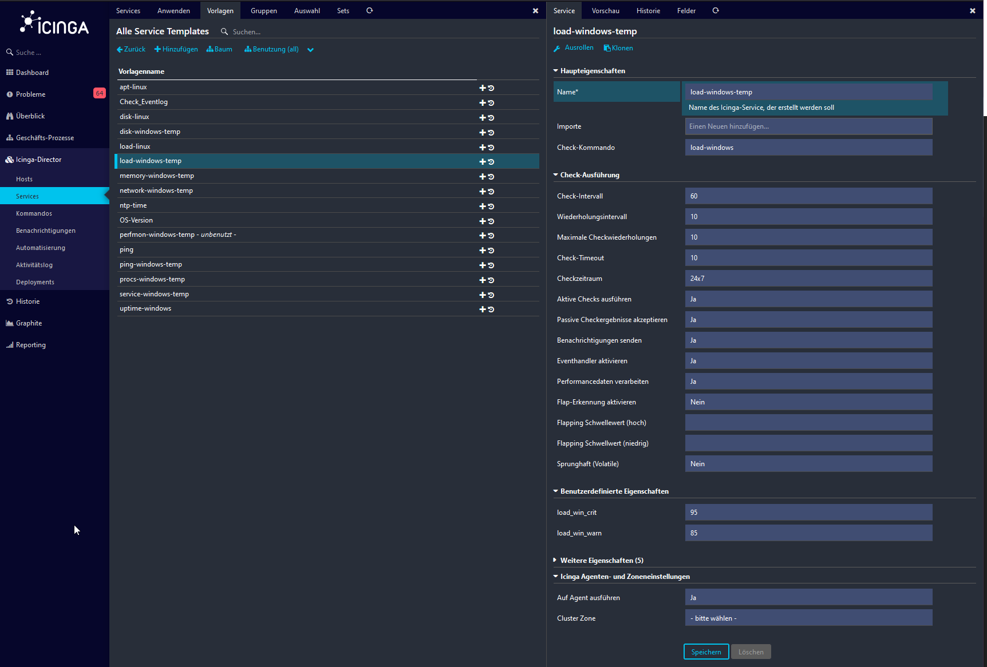Click the plus icon for apt-linux template
This screenshot has height=667, width=987.
(x=483, y=88)
